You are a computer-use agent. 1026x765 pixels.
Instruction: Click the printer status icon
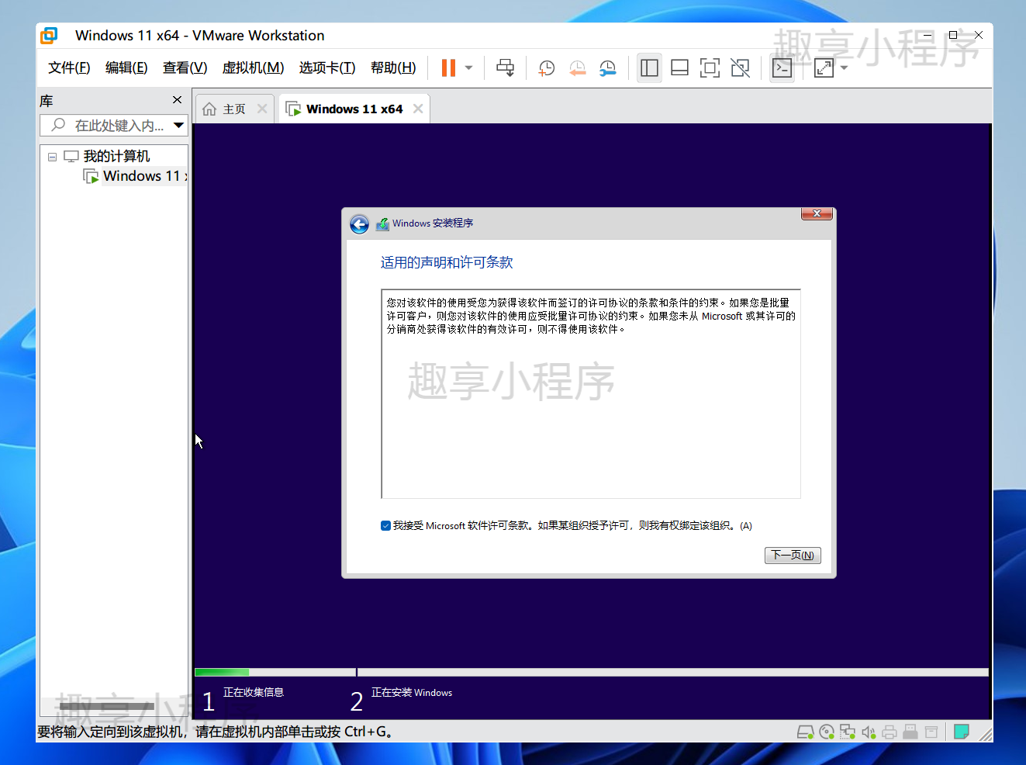[890, 732]
